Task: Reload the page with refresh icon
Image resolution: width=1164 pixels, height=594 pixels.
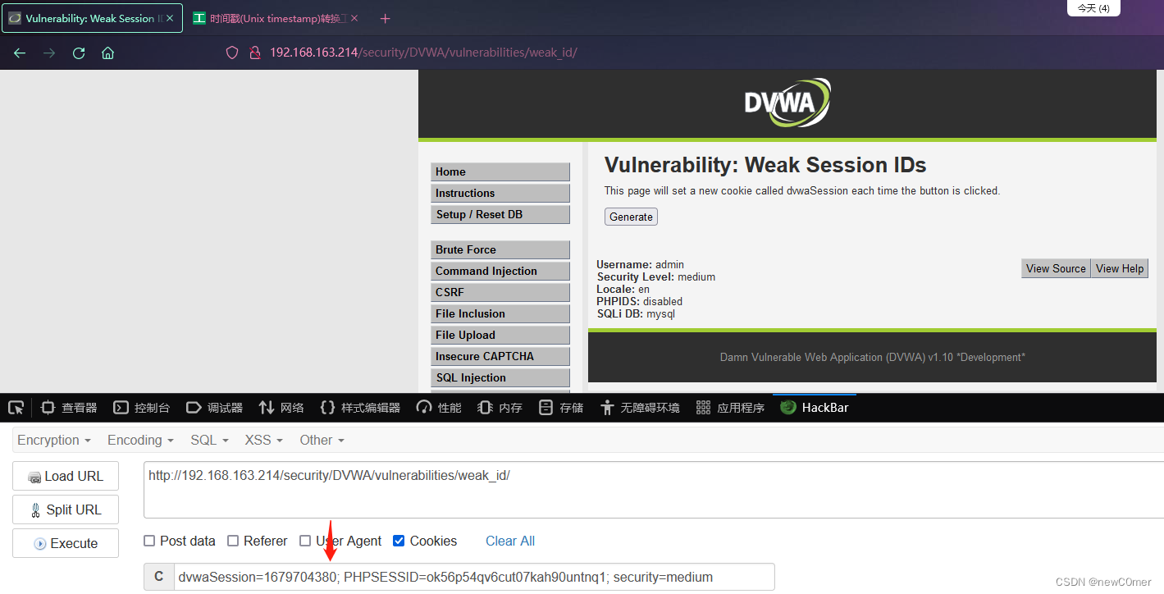Action: click(79, 53)
